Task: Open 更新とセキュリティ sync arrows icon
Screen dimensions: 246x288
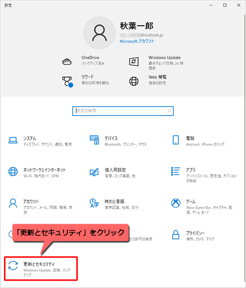Action: [x=13, y=266]
